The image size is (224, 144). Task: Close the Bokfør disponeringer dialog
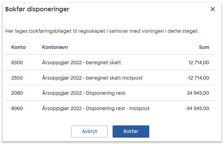coord(213,9)
